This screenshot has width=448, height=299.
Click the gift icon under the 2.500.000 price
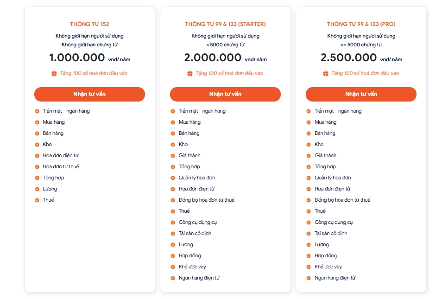[x=325, y=73]
